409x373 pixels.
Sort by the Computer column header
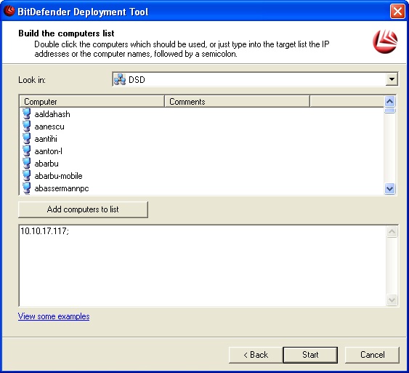[x=92, y=102]
